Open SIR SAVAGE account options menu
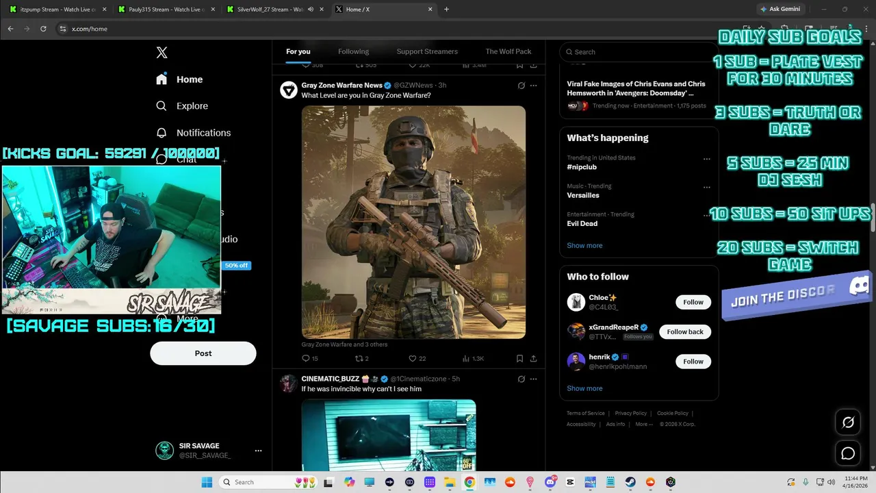Screen dimensions: 876x493 [258, 451]
